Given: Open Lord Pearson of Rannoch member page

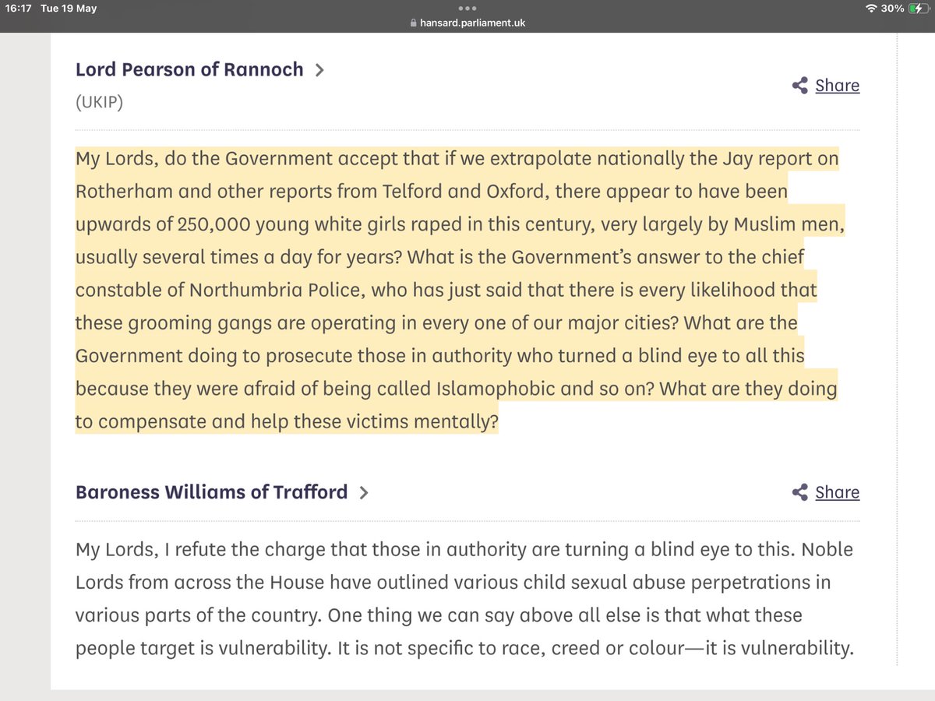Looking at the screenshot, I should (x=189, y=69).
